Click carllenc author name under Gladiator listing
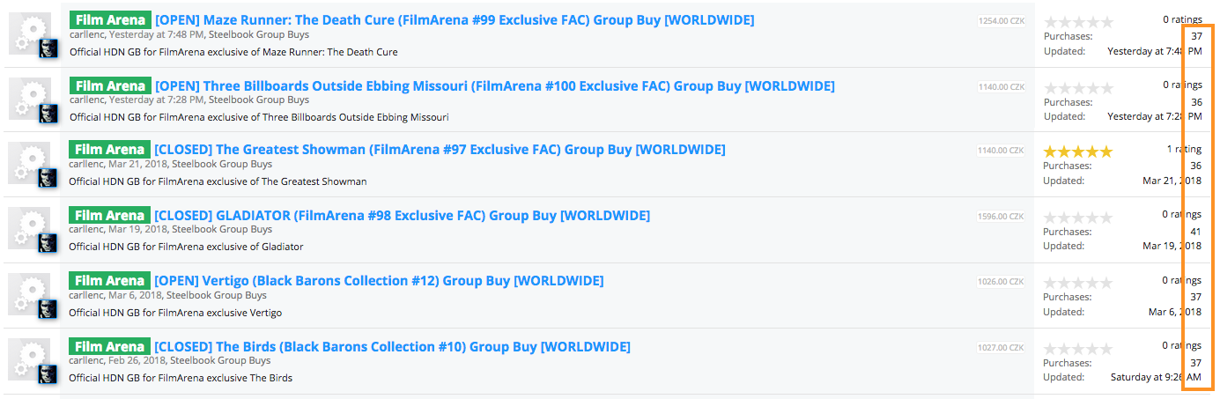Image resolution: width=1220 pixels, height=399 pixels. pyautogui.click(x=86, y=230)
